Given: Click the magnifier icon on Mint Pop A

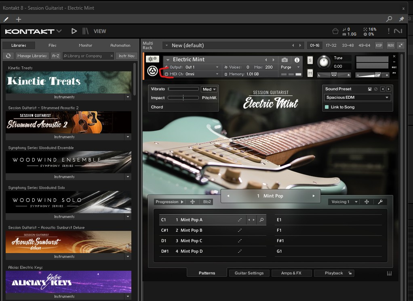Looking at the screenshot, I should [x=262, y=220].
